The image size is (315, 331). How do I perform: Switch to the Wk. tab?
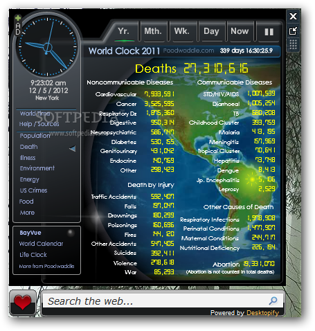tap(182, 31)
